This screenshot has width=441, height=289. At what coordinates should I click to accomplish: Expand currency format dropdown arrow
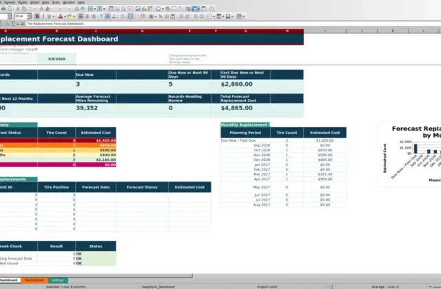point(155,17)
